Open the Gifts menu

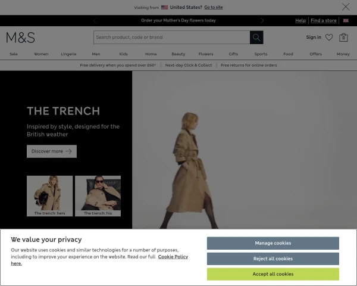click(233, 54)
